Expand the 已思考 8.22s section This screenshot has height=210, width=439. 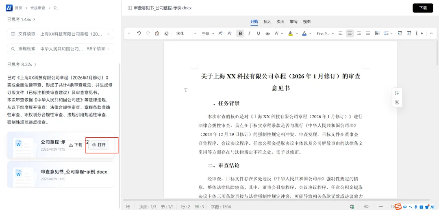click(x=22, y=65)
